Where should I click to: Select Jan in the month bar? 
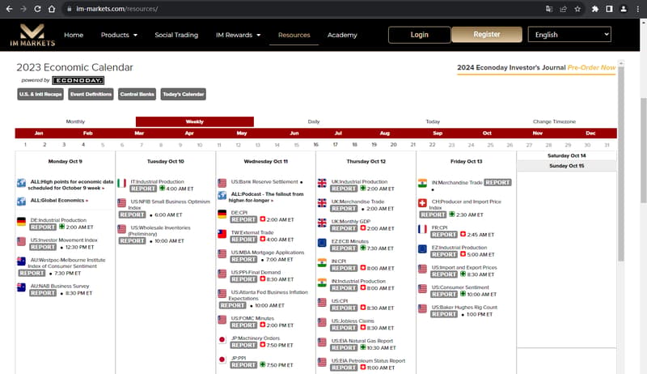coord(39,133)
